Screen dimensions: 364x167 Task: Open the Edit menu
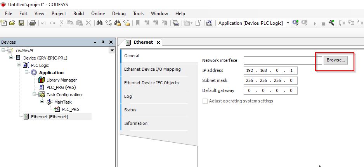[x=23, y=14]
